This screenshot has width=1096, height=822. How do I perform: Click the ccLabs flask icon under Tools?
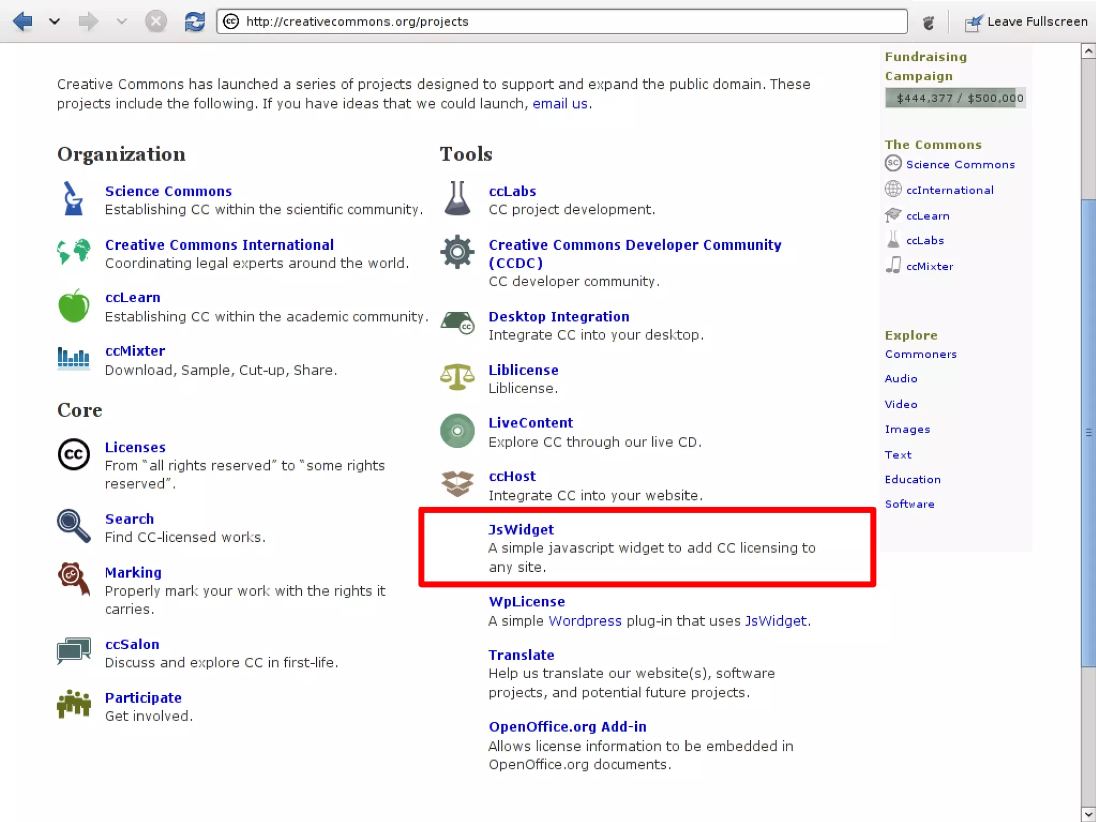tap(458, 199)
